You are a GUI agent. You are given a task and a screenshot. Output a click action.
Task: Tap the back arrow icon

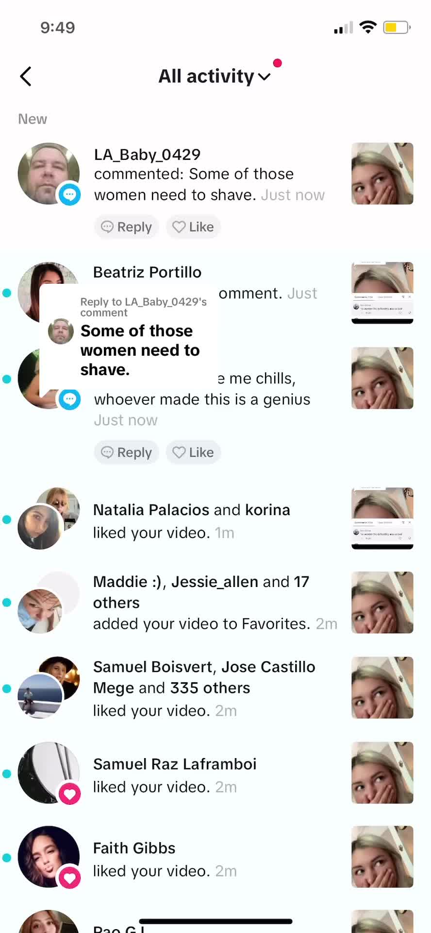[26, 76]
